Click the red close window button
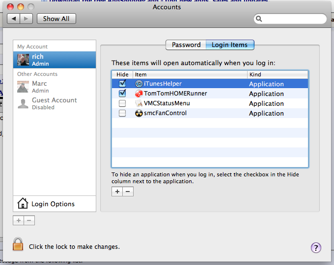 [10, 7]
